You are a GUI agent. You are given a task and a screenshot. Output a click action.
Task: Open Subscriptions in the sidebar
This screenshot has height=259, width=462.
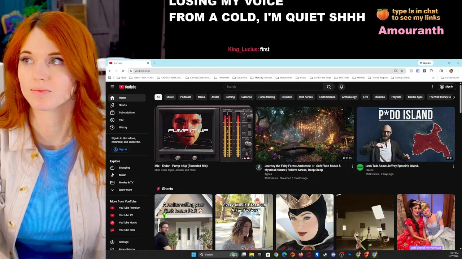pyautogui.click(x=127, y=113)
